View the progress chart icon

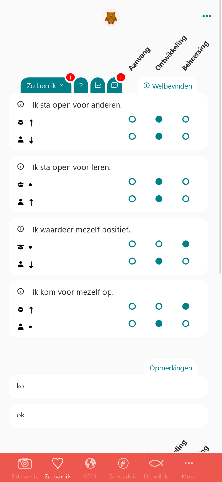pos(98,85)
